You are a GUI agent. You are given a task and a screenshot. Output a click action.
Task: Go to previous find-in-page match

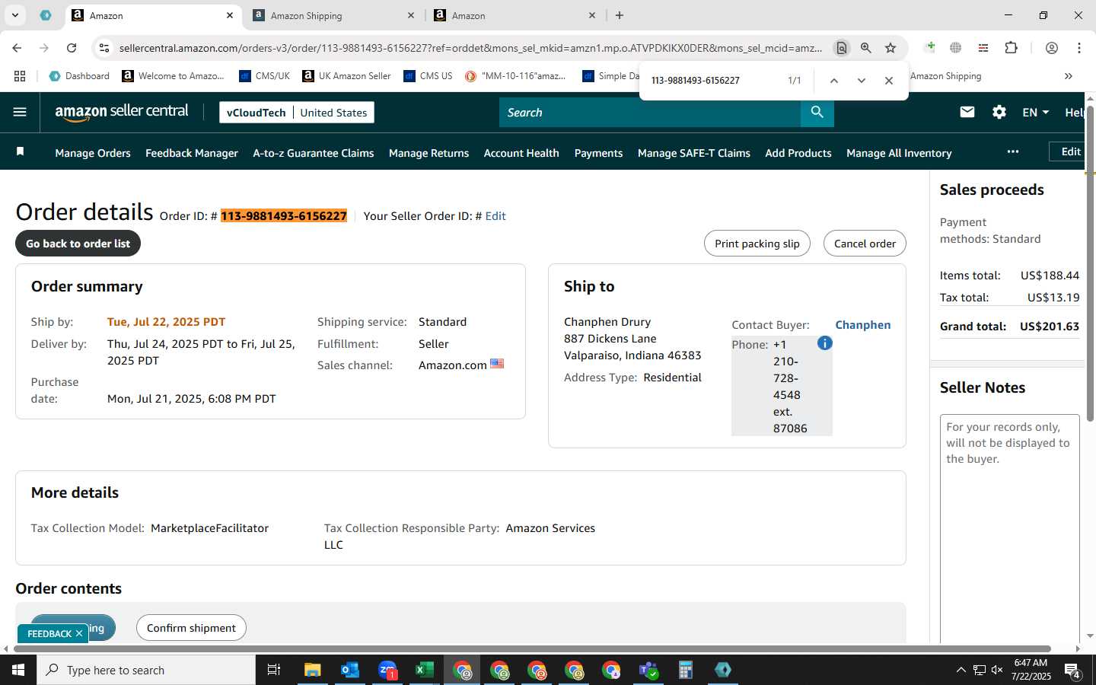(x=834, y=80)
